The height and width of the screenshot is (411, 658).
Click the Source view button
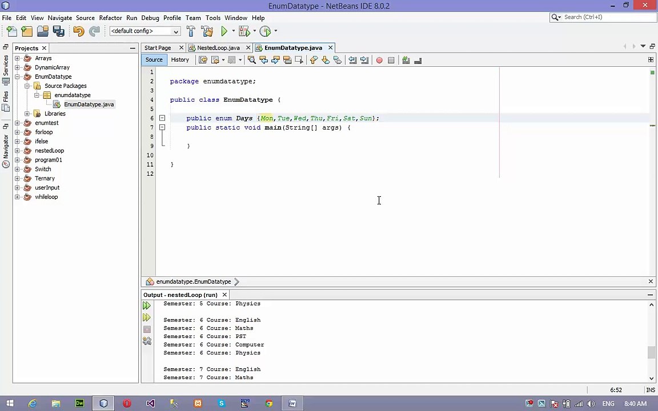point(154,59)
